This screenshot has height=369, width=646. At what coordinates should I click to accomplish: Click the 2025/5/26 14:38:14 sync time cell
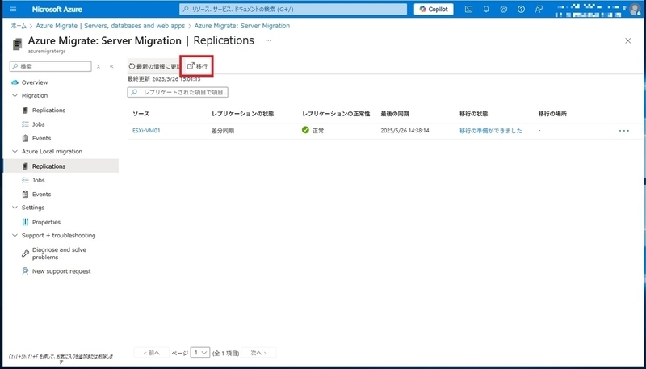(x=405, y=131)
